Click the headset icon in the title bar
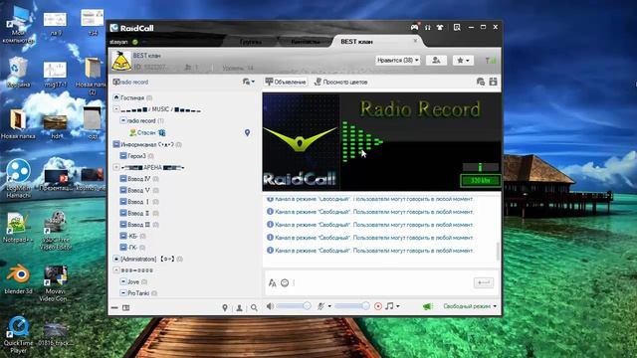Screen dimensions: 637x358 point(427,27)
